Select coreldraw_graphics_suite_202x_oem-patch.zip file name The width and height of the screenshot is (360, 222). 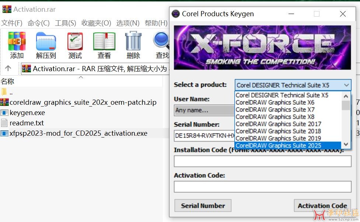[83, 102]
